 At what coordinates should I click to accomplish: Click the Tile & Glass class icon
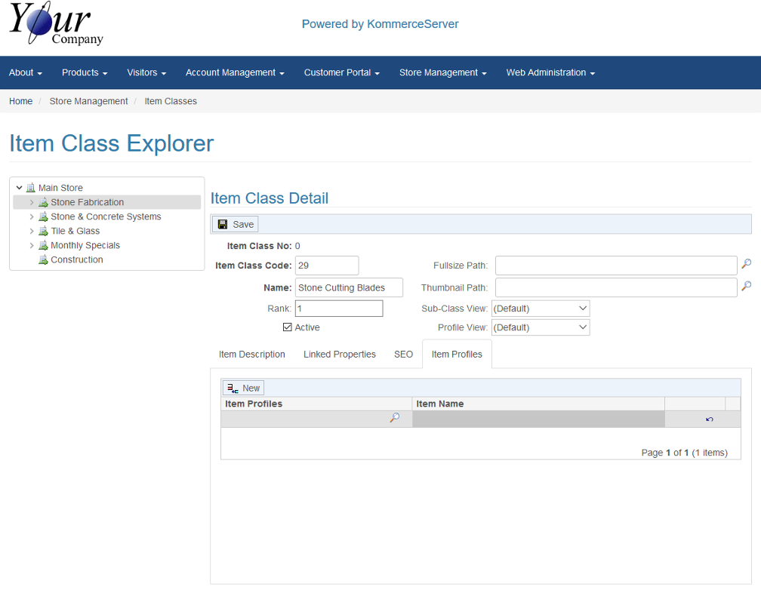click(43, 232)
